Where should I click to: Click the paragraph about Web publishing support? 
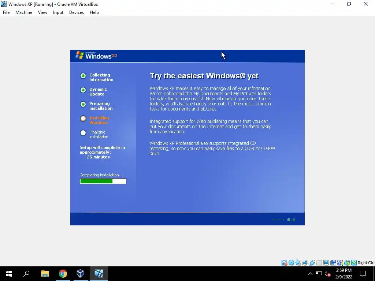[x=210, y=126]
